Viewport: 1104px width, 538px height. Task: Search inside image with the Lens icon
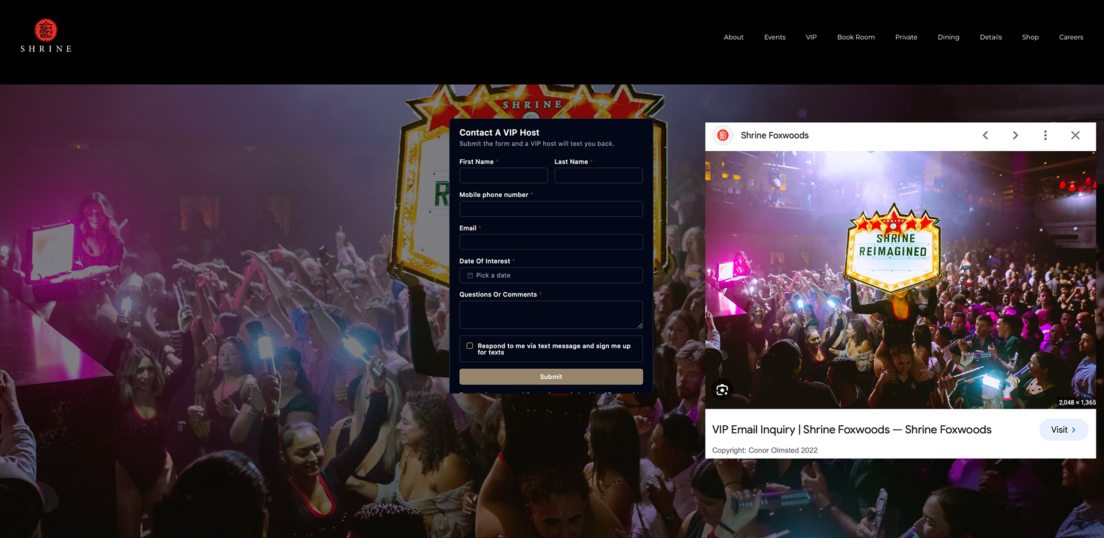(722, 390)
